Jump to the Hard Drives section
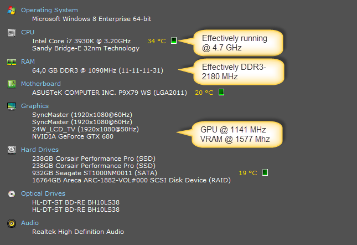 coord(40,150)
